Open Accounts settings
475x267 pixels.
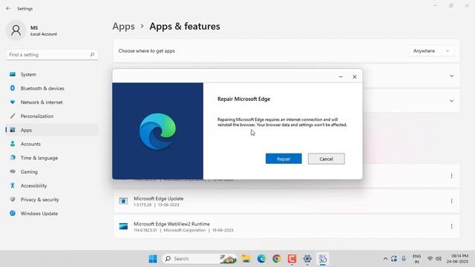[52, 144]
